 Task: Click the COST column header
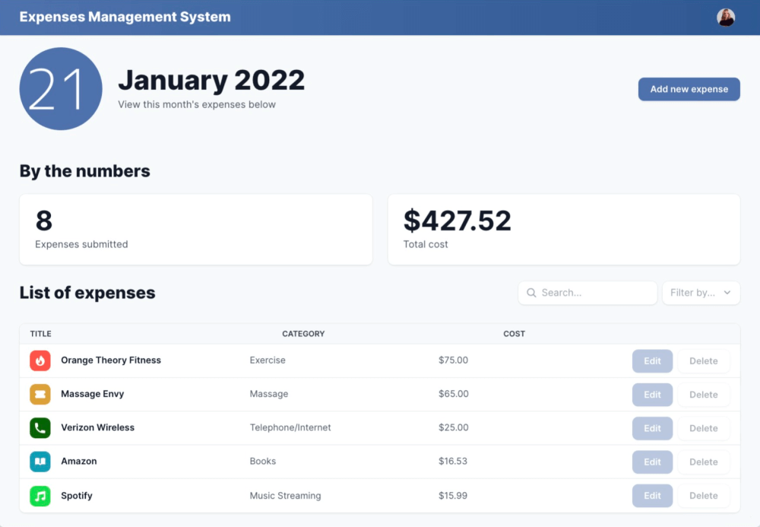pos(515,334)
